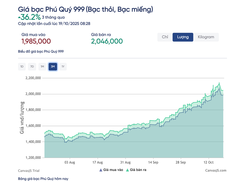Click the 31 Aug x-axis date label
The height and width of the screenshot is (182, 233).
125,162
